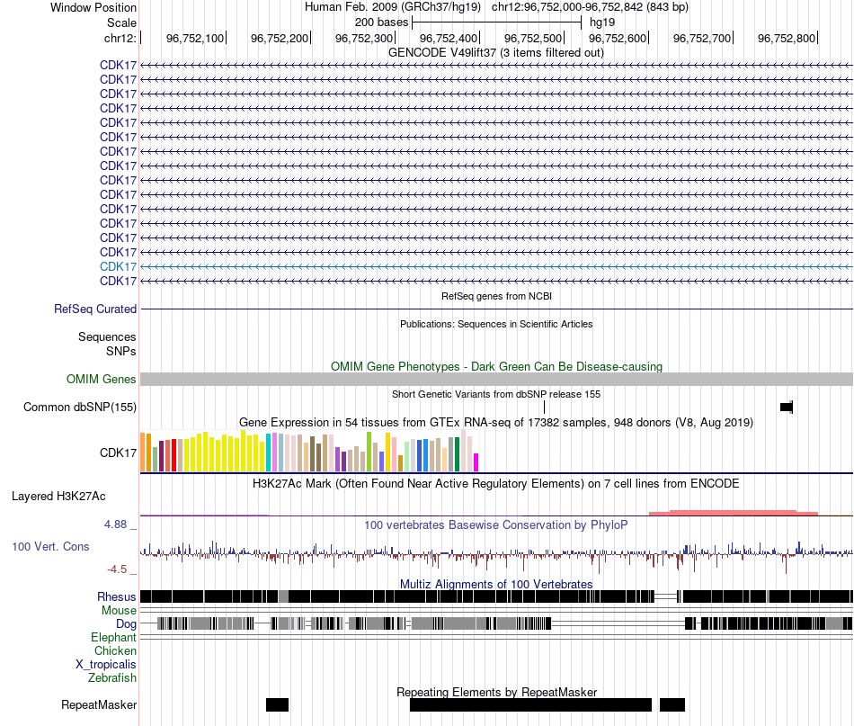This screenshot has width=854, height=726.
Task: Click the pink H3K27Ac signal peak
Action: pyautogui.click(x=733, y=513)
